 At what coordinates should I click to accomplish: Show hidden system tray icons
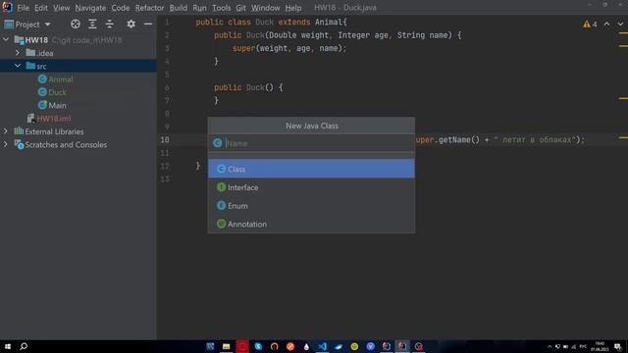[549, 346]
